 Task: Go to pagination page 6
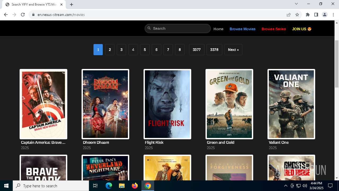(156, 50)
